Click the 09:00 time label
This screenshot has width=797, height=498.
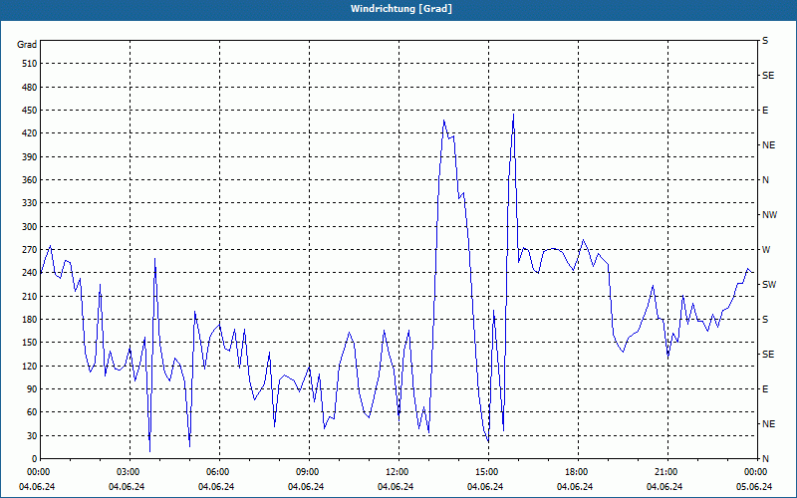click(x=309, y=472)
